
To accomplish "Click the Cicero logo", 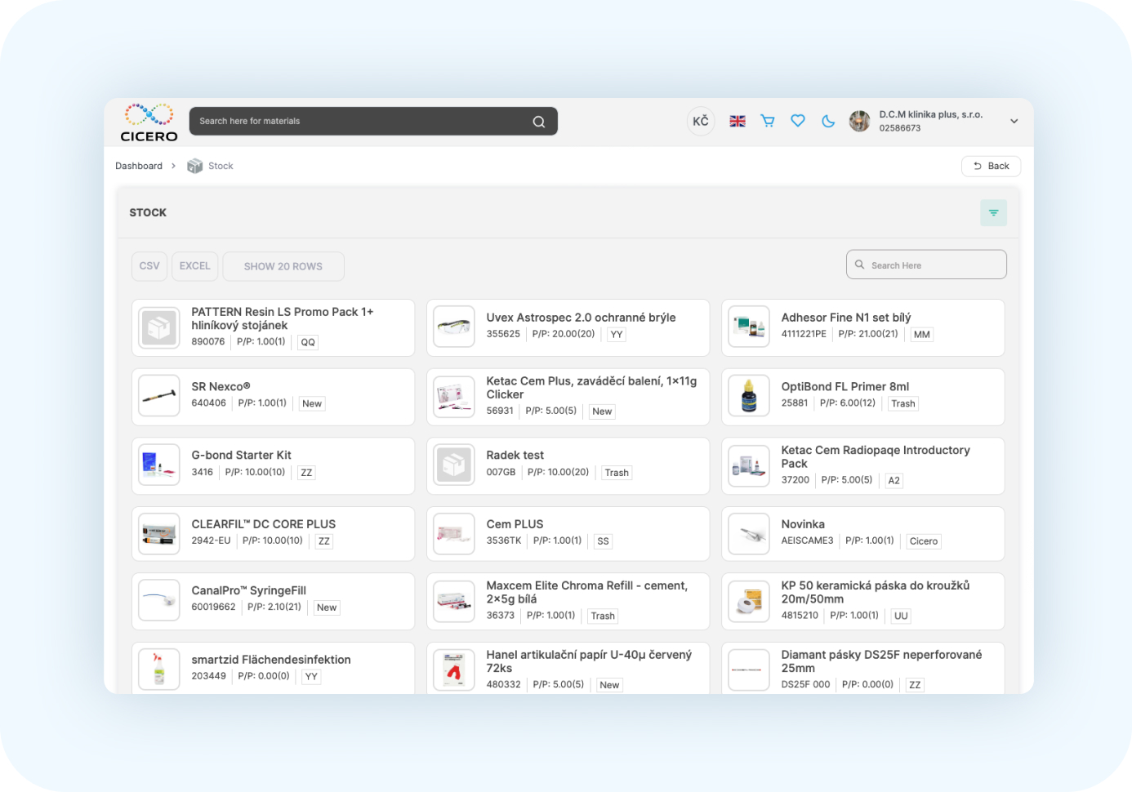I will pos(149,122).
